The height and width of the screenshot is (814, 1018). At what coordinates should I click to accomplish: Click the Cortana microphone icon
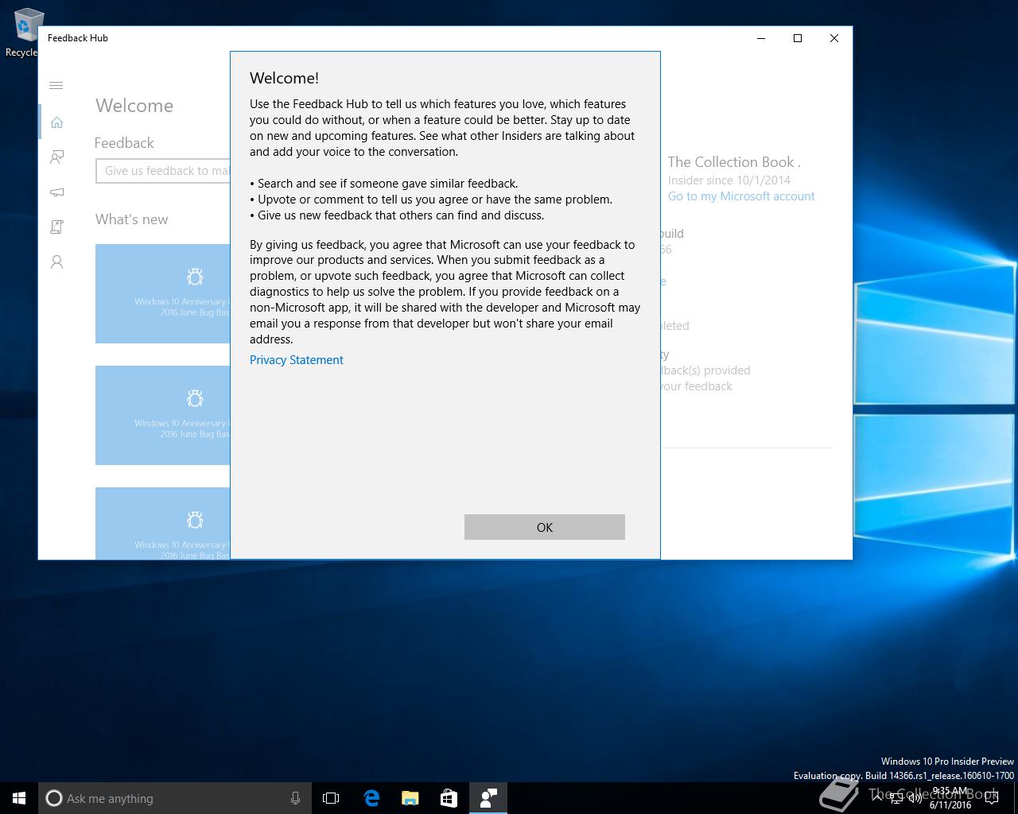(295, 798)
